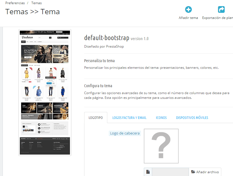The width and height of the screenshot is (233, 176).
Task: Click the version 1.0 text
Action: pos(140,39)
